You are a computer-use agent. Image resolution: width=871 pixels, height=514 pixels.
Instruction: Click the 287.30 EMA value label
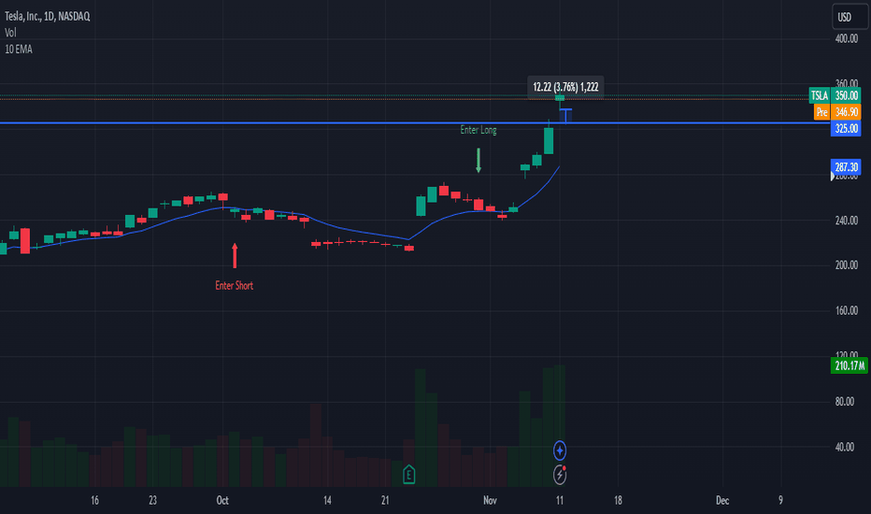(x=846, y=166)
